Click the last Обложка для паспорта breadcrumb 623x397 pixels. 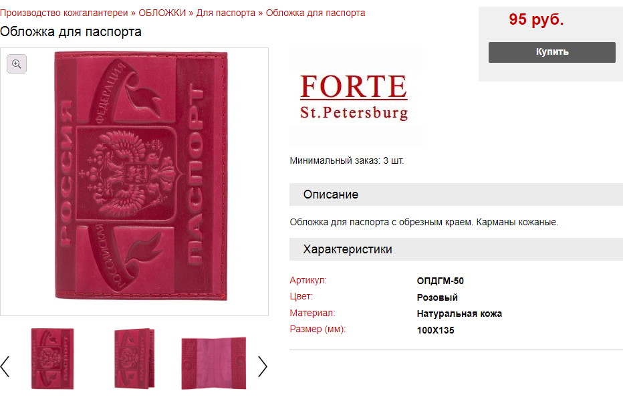tap(316, 13)
